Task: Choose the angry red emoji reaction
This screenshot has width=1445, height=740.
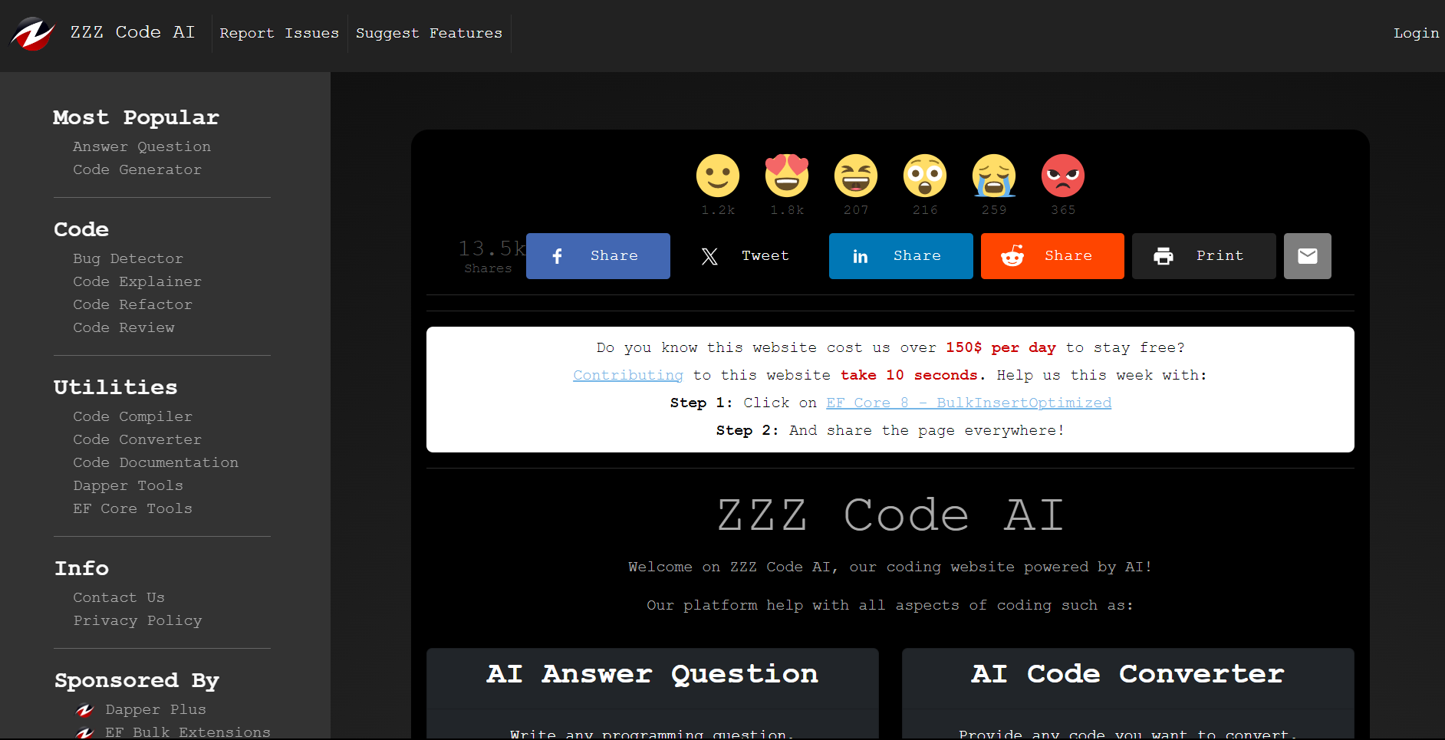Action: (1062, 176)
